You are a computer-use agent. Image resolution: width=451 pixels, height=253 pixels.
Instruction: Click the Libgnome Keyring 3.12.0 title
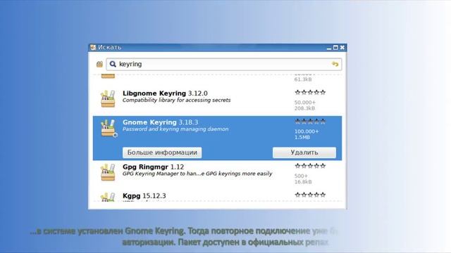[x=165, y=93]
